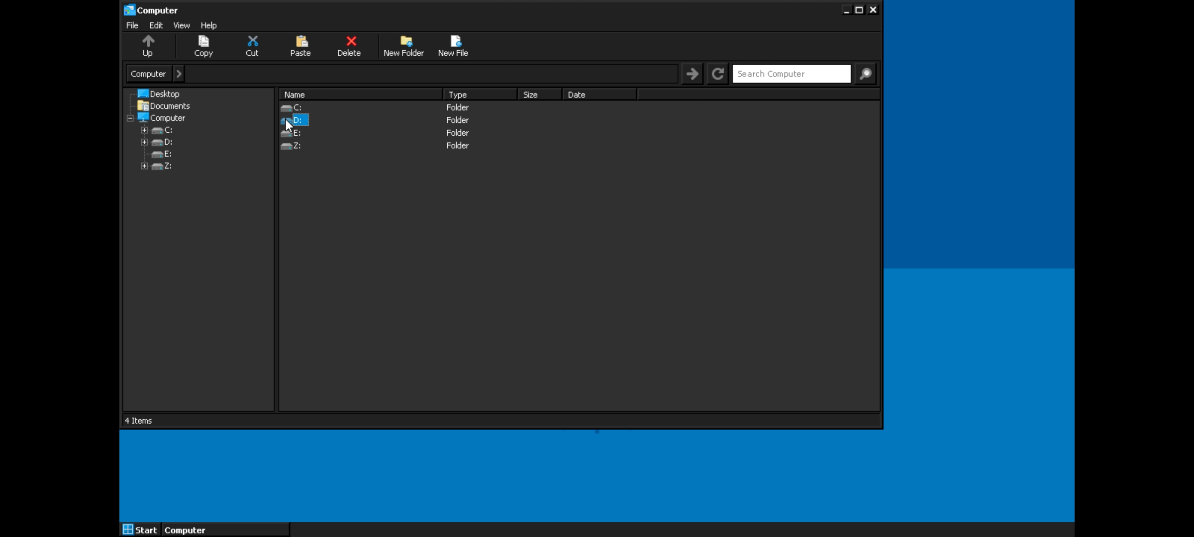Open the Start menu in taskbar

[x=140, y=530]
